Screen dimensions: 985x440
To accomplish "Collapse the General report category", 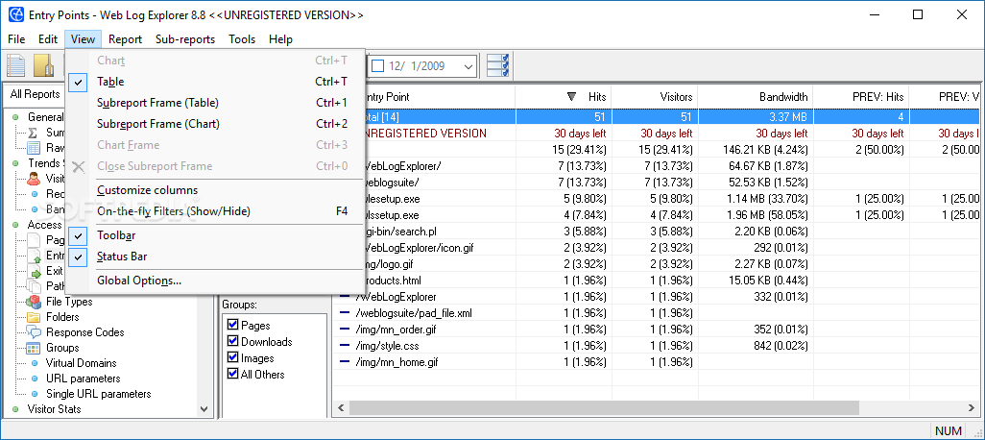I will click(x=15, y=117).
